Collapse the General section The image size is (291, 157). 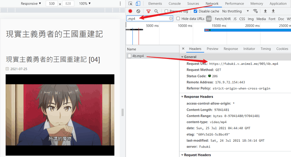[x=182, y=57]
